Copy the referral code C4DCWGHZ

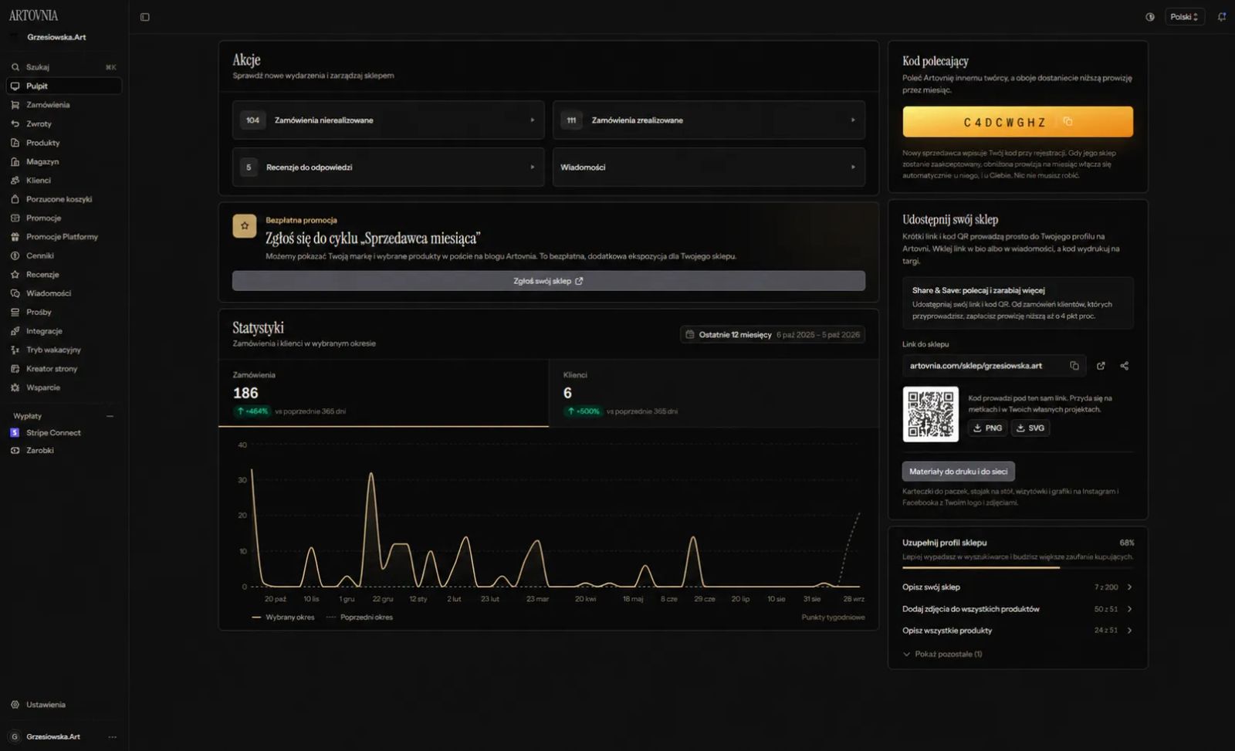pos(1068,122)
